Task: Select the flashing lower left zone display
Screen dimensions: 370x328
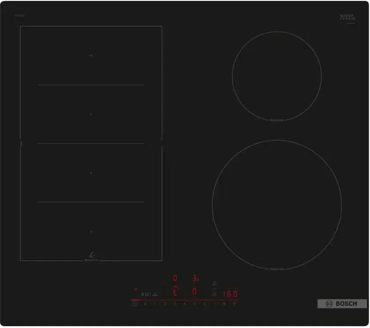Action: tap(175, 292)
